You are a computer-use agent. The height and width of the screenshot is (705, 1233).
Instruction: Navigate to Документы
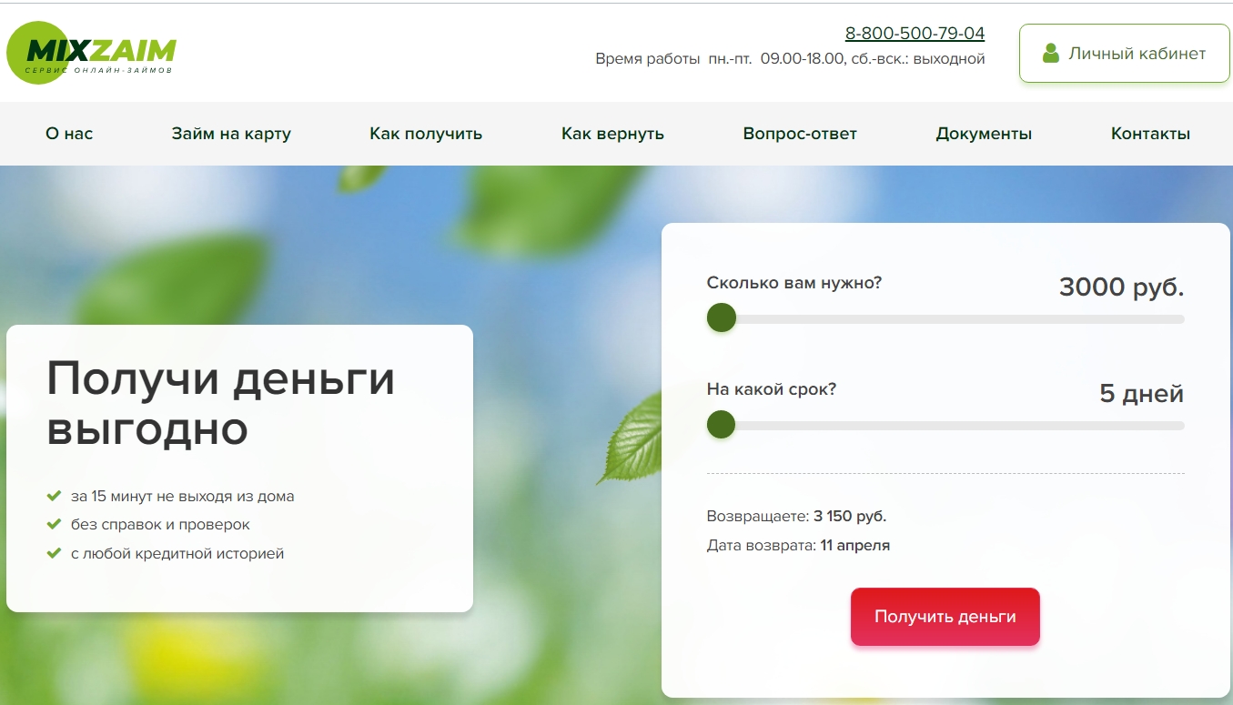(984, 134)
